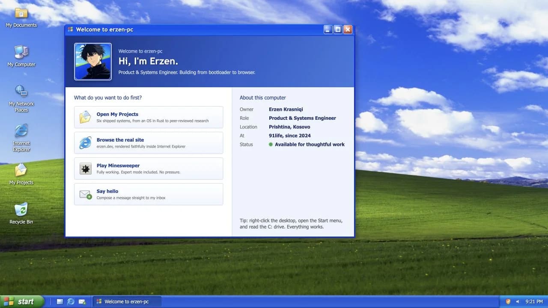The width and height of the screenshot is (548, 308).
Task: Click the Welcome to erzen-pc taskbar button
Action: 127,302
